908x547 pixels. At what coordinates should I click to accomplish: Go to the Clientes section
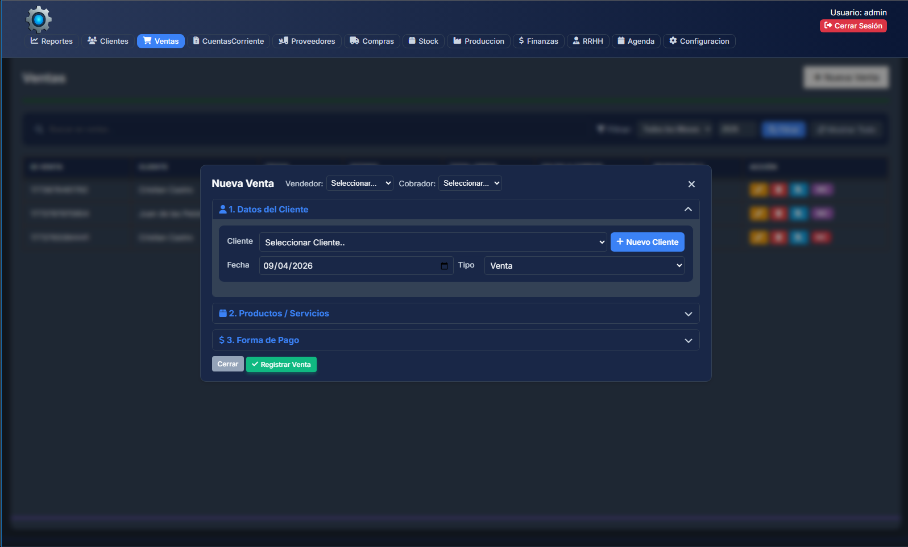point(108,41)
